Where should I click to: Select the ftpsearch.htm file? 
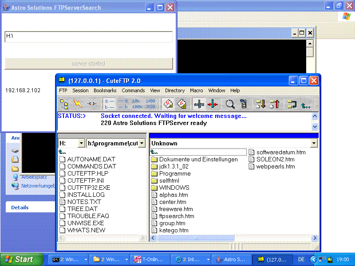(x=173, y=216)
